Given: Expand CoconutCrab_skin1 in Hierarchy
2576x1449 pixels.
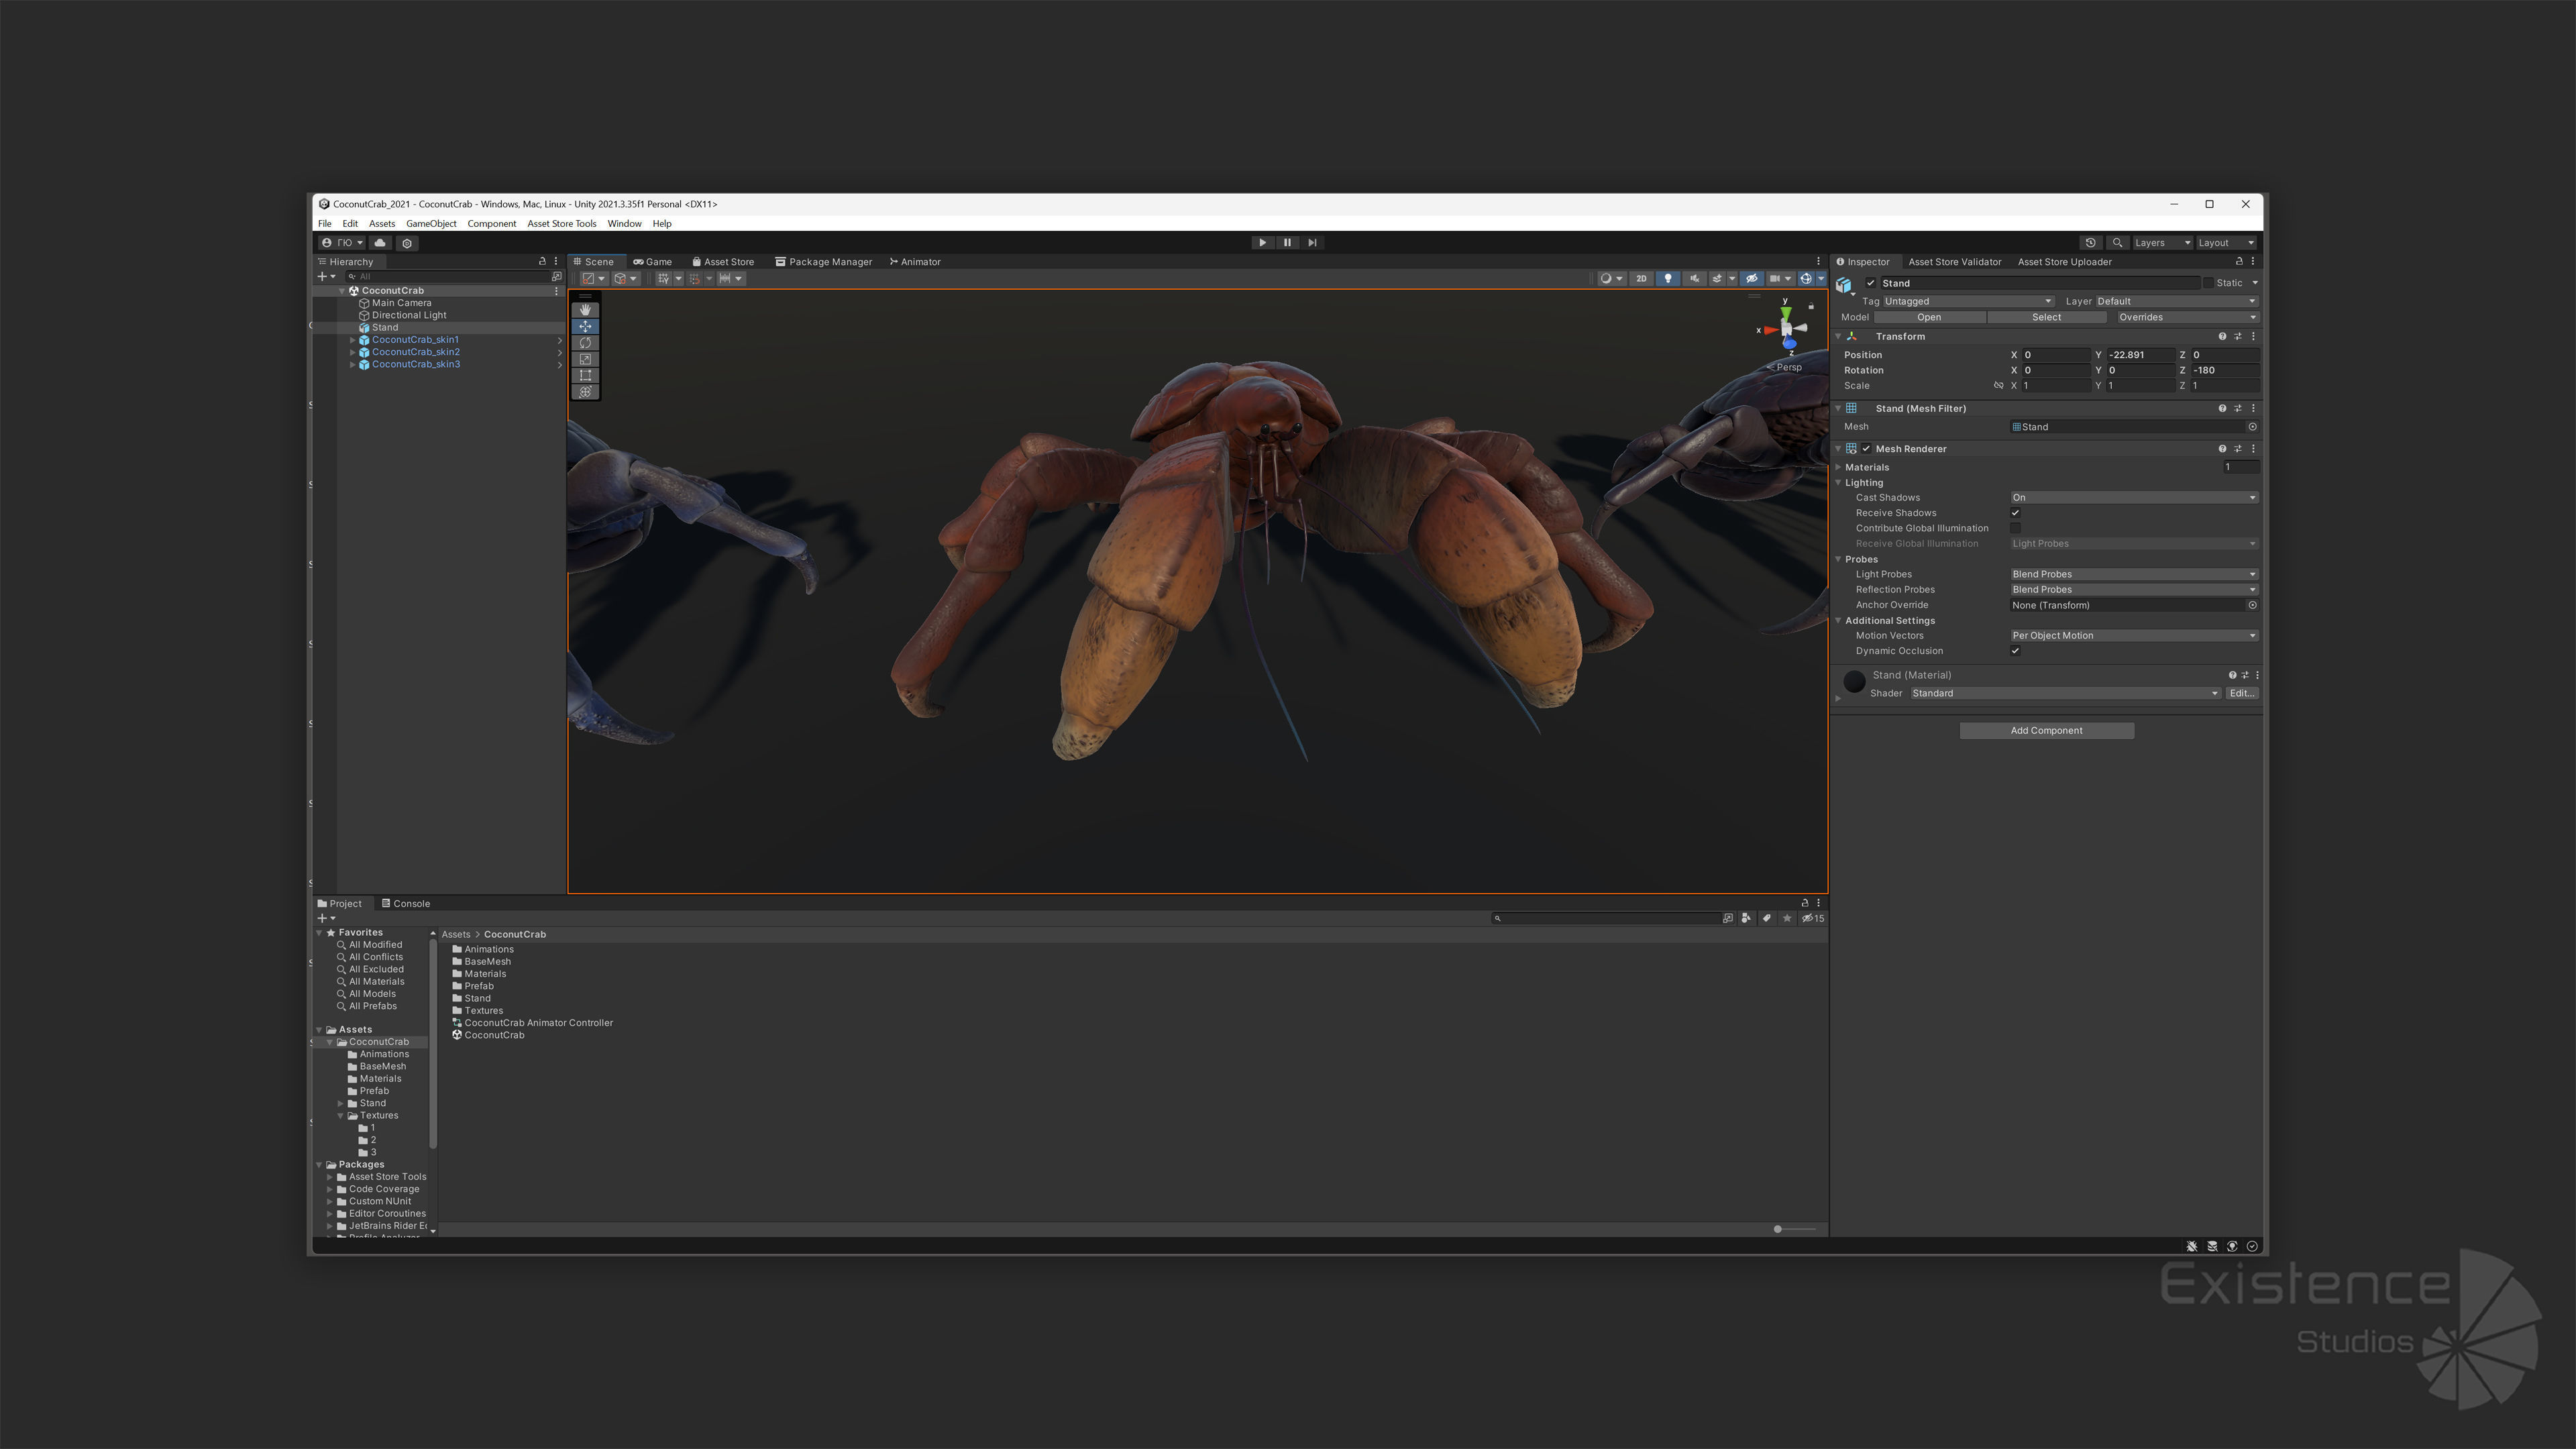Looking at the screenshot, I should [x=352, y=340].
